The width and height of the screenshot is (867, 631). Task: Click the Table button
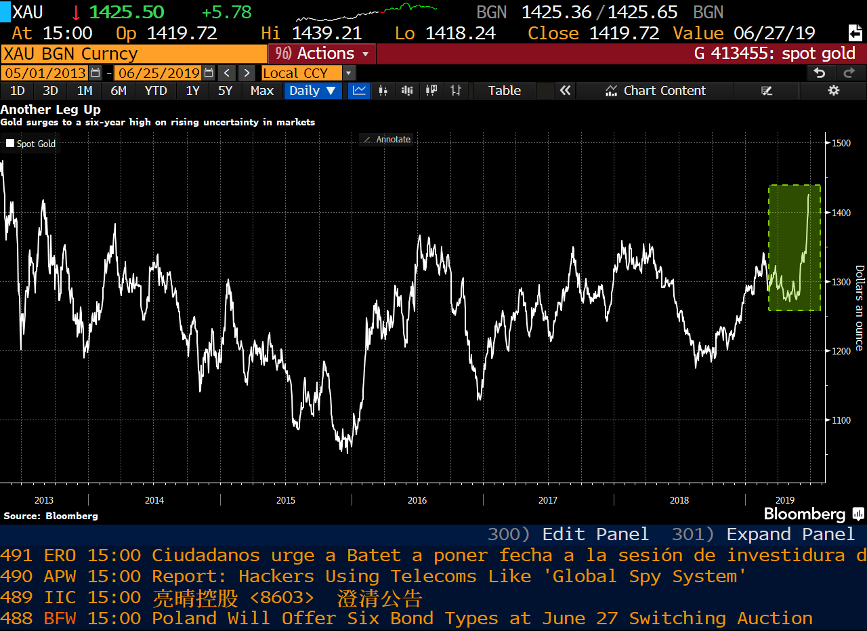click(504, 91)
